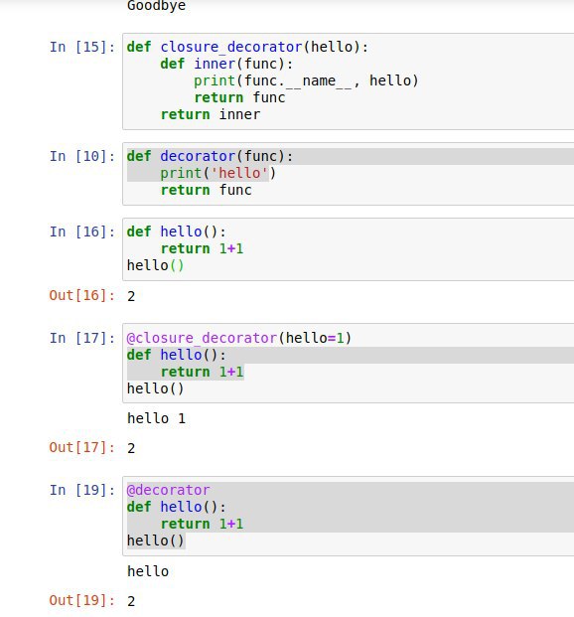The image size is (574, 617).
Task: Click the Out[16] prompt label
Action: click(82, 295)
